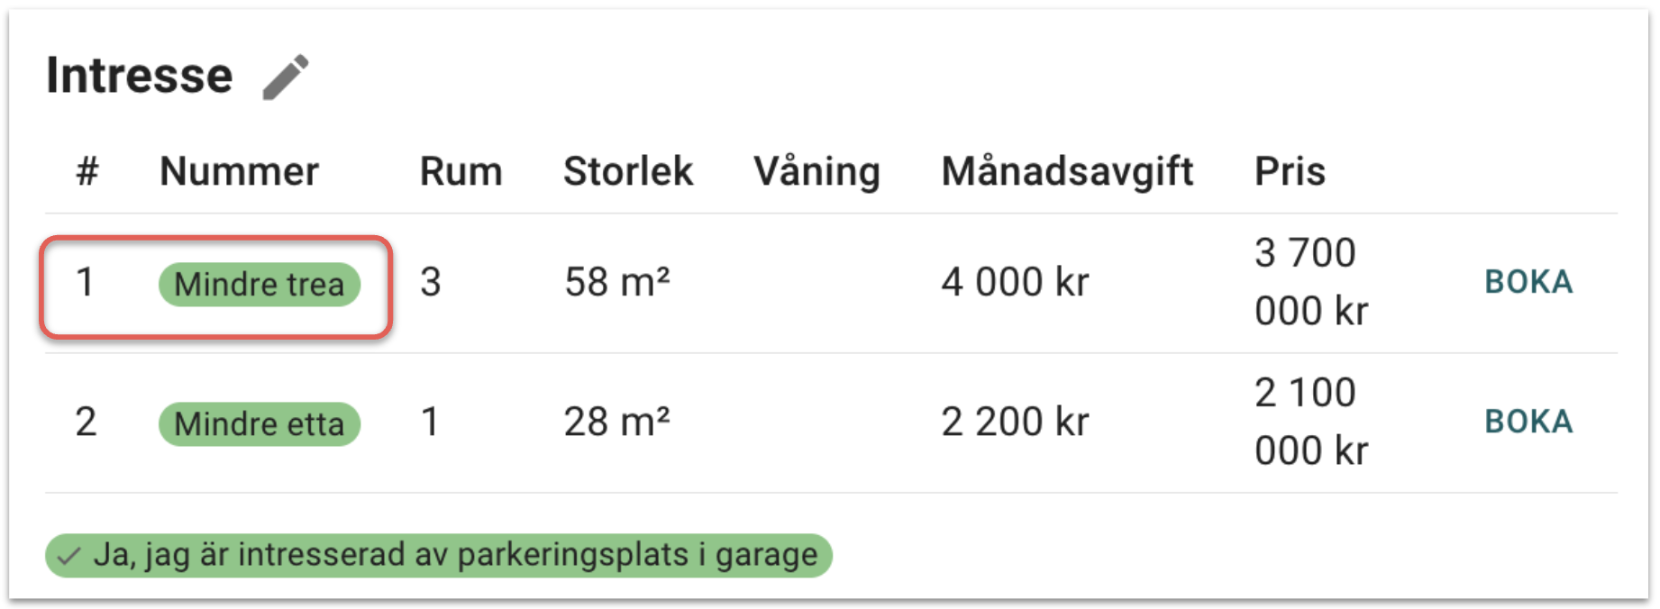Click the 2 200 kr monthly fee
This screenshot has height=609, width=1660.
pos(1015,423)
